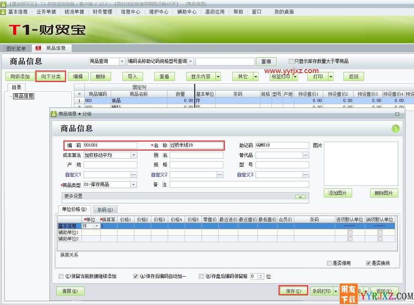Viewport: 414px width, 305px height.
Task: Open the 自定义2 ellipsis browse button
Action: click(220, 175)
